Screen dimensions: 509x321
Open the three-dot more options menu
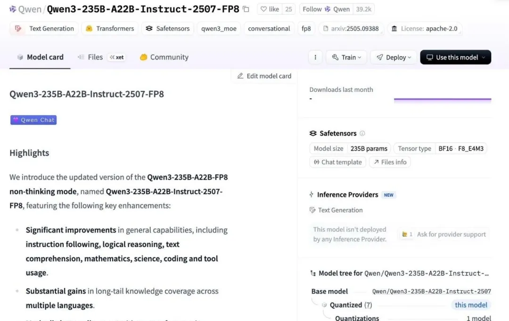pos(315,57)
